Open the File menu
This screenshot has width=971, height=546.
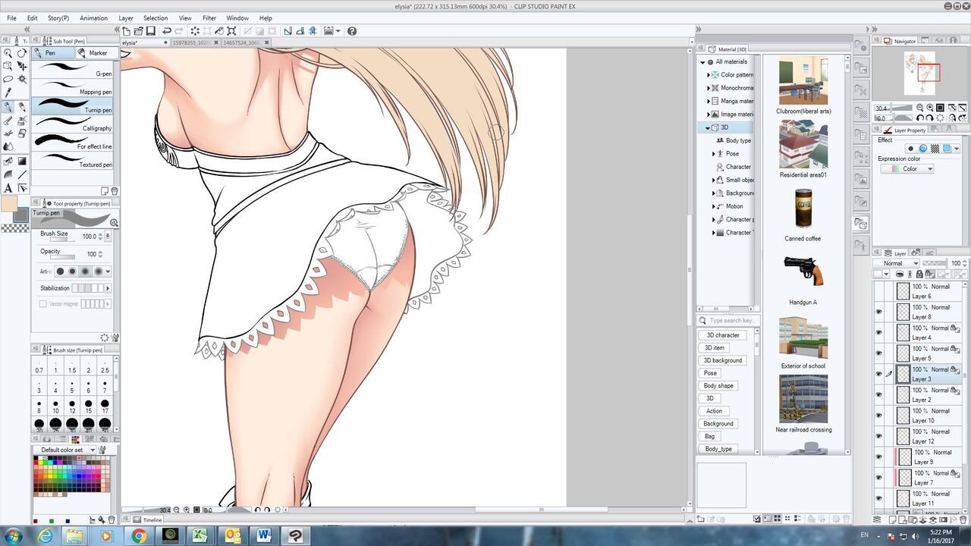tap(11, 18)
